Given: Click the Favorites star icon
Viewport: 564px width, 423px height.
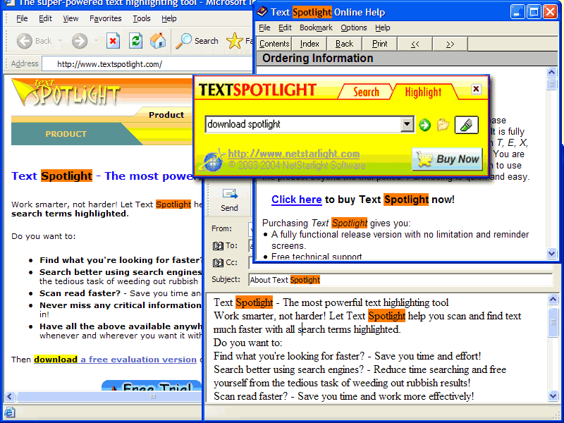Looking at the screenshot, I should [235, 41].
